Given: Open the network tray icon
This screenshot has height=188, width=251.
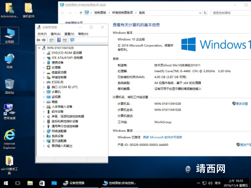Looking at the screenshot, I should (204, 183).
